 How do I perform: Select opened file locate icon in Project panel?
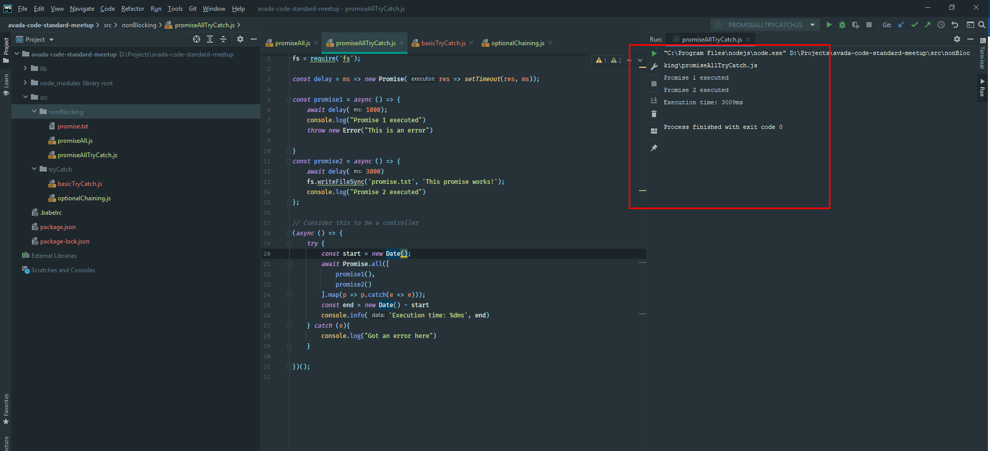(197, 39)
